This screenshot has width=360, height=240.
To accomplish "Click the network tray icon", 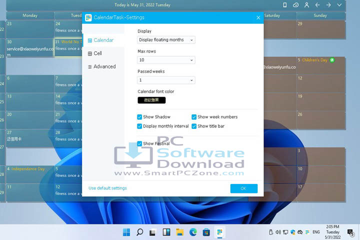I will 285,232.
